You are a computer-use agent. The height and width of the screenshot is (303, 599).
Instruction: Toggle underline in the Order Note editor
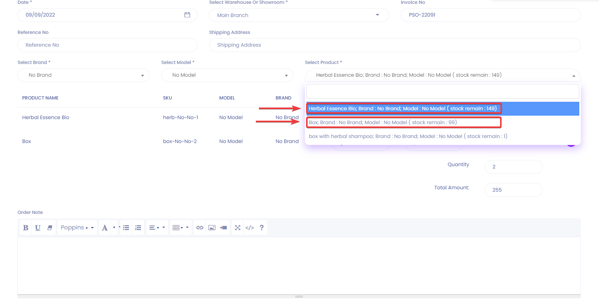38,227
